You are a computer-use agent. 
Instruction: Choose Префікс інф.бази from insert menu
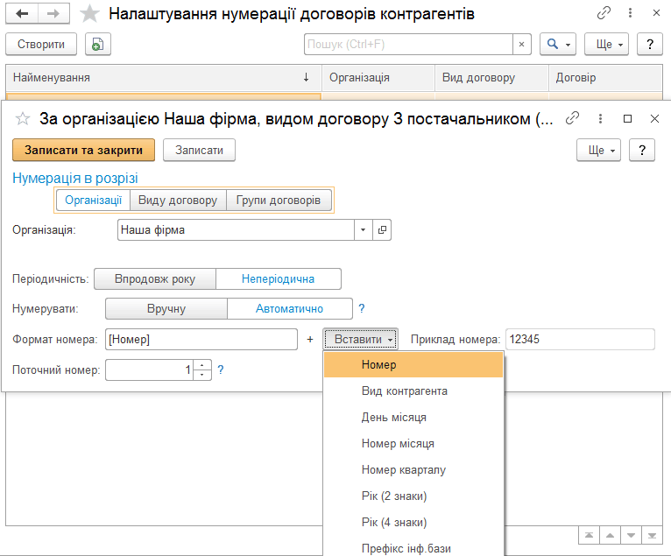[413, 547]
